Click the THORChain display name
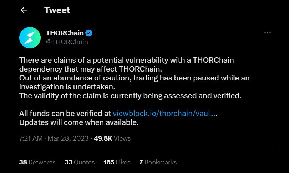 (x=65, y=33)
